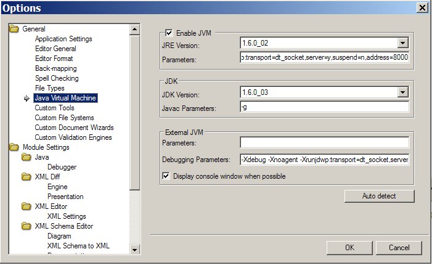
Task: Click the Javac Parameters input field
Action: [x=324, y=107]
